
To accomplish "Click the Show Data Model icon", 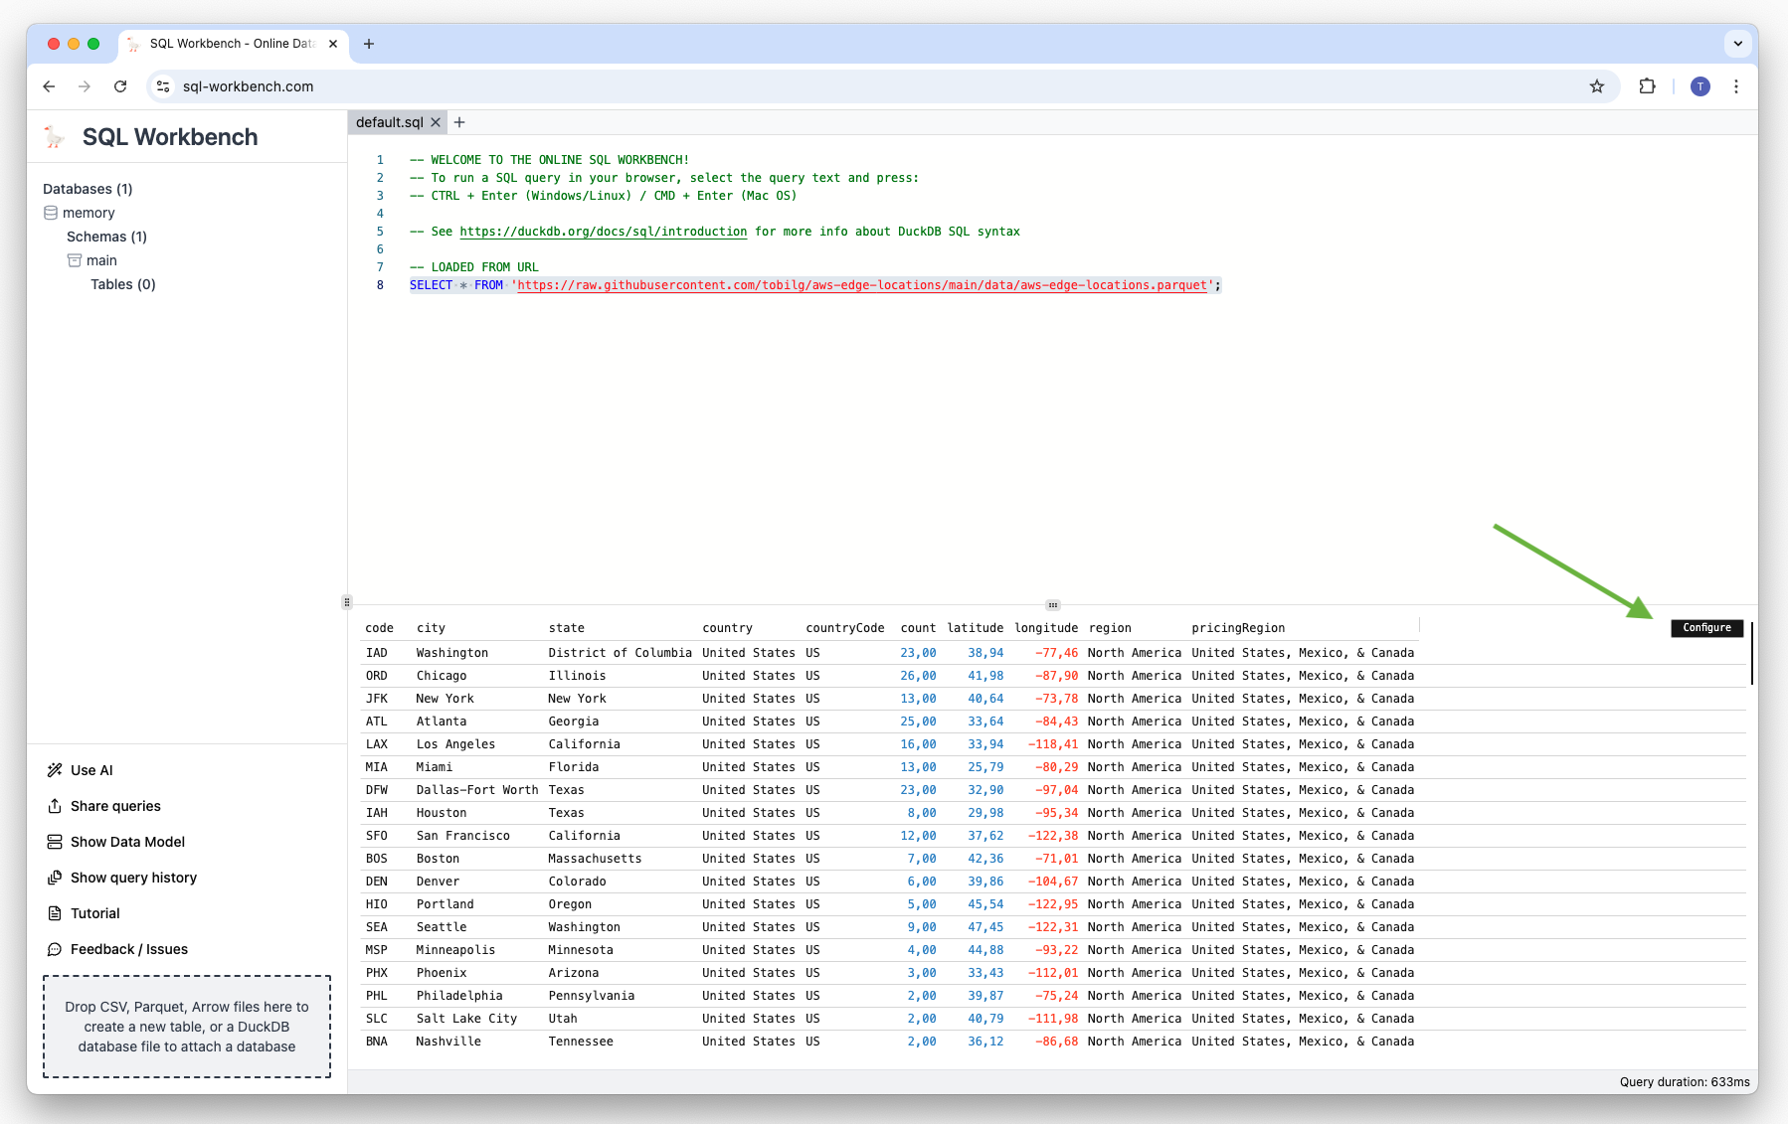I will pyautogui.click(x=55, y=842).
